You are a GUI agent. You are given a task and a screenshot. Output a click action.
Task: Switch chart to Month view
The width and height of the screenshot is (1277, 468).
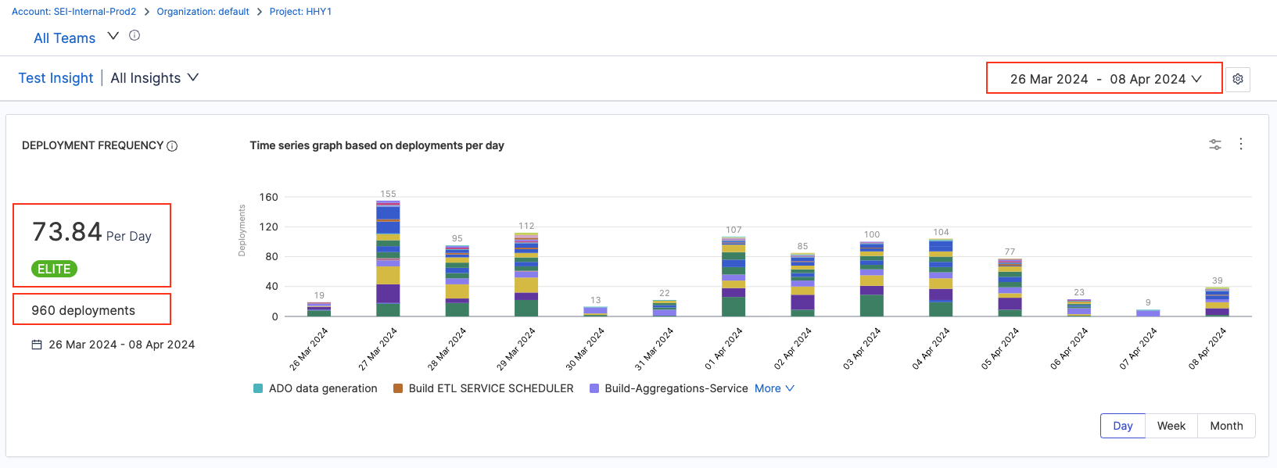[x=1225, y=426]
